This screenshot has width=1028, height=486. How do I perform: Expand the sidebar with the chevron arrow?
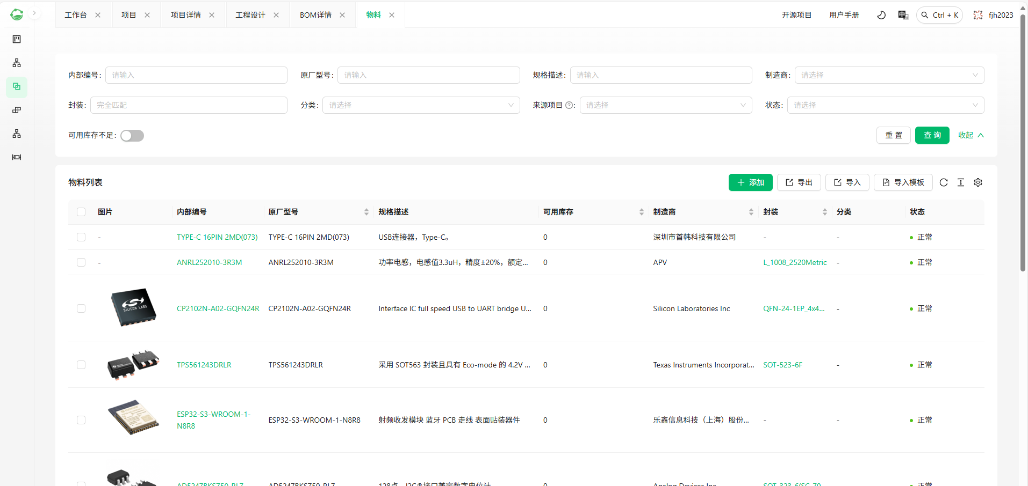click(34, 13)
